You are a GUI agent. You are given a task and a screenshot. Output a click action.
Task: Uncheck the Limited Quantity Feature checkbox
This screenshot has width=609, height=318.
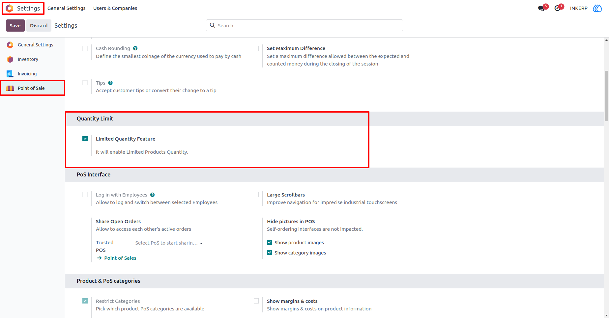[x=85, y=139]
